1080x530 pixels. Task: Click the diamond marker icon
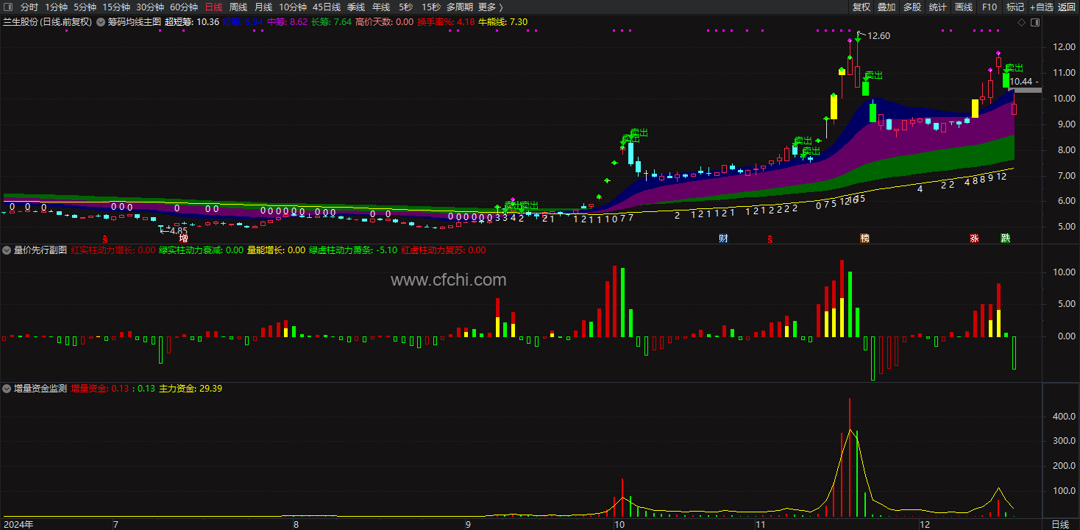(1021, 22)
